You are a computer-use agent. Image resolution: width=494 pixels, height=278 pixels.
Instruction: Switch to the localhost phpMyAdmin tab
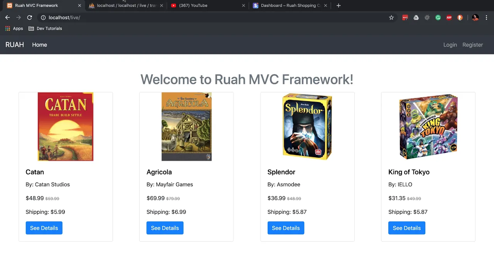126,5
